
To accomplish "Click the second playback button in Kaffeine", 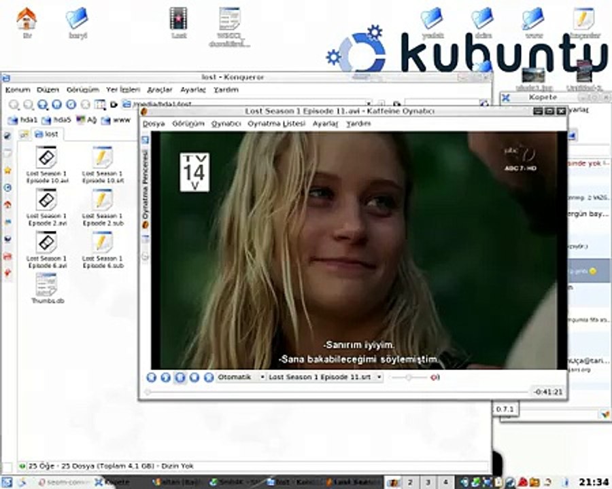I will (166, 377).
